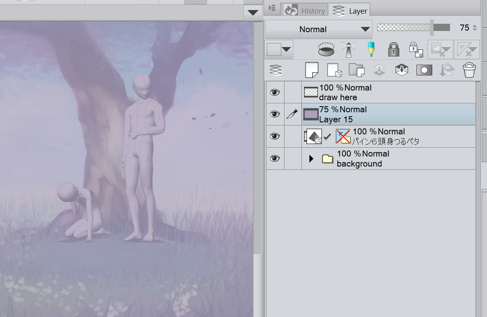Viewport: 487px width, 317px height.
Task: Select the Layer 15 thumbnail
Action: click(x=311, y=114)
